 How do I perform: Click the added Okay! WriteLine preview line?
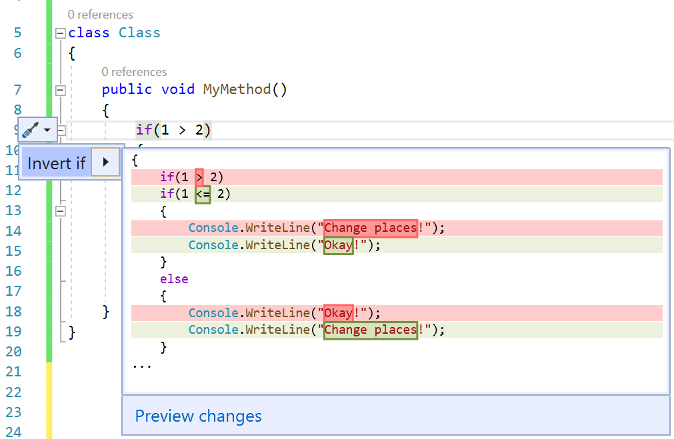point(397,245)
